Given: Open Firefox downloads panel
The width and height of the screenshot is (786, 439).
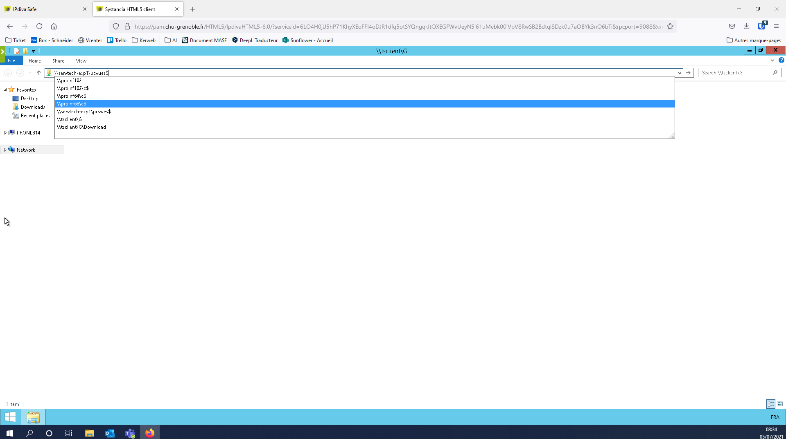Looking at the screenshot, I should click(x=746, y=27).
